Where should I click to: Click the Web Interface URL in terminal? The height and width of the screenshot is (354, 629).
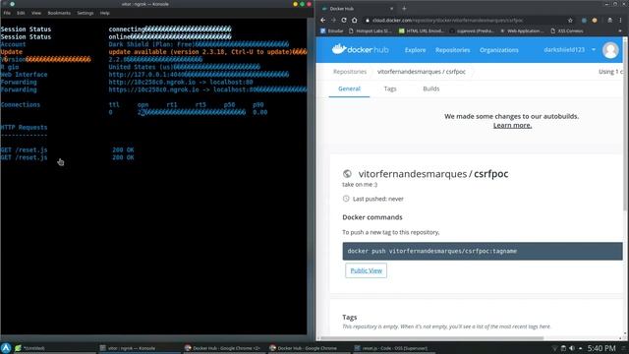tap(146, 75)
